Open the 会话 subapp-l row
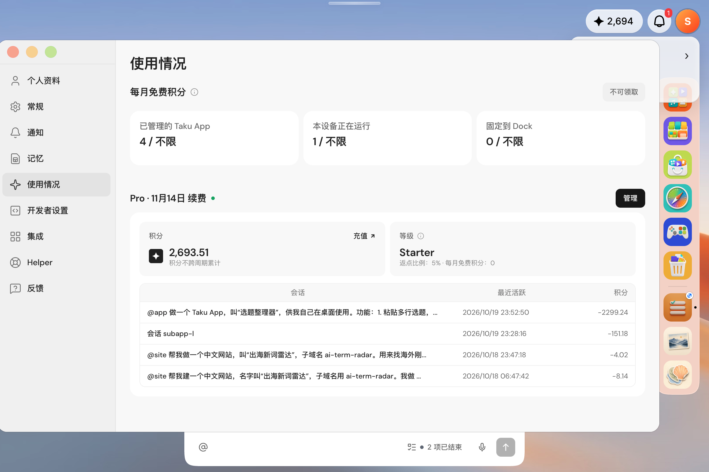 tap(387, 334)
